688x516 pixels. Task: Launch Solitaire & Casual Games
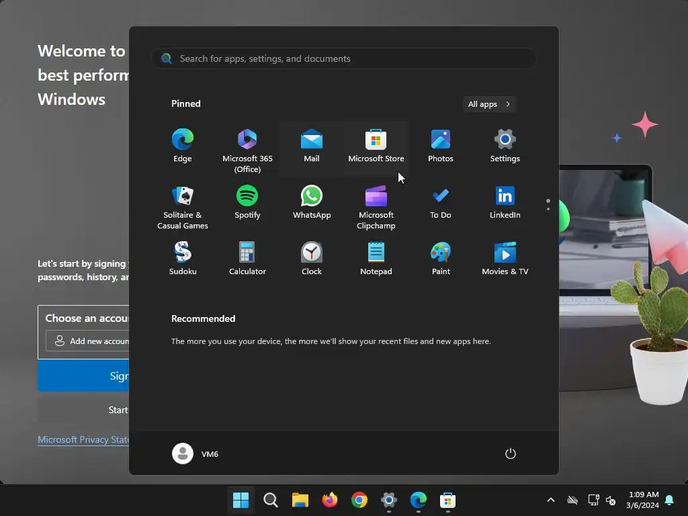pos(183,207)
